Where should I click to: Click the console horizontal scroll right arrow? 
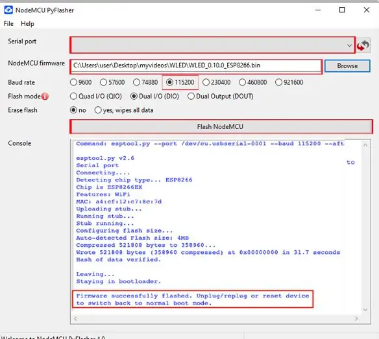tap(356, 318)
